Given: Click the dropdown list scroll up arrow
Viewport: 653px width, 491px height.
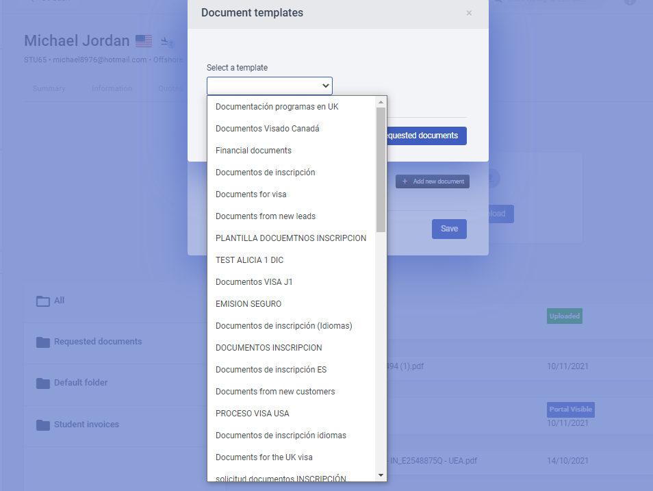Looking at the screenshot, I should [381, 102].
